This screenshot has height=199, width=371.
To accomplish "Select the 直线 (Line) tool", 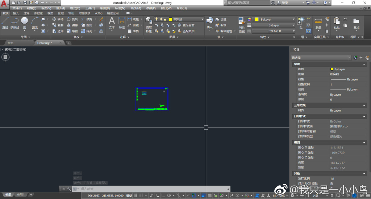I will point(5,23).
